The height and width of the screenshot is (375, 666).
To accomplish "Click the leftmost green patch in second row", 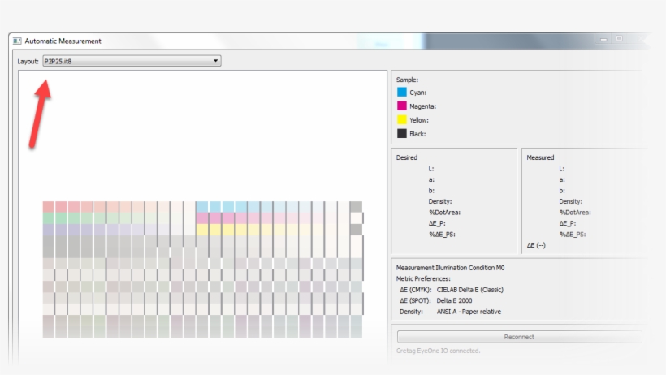I will (x=48, y=218).
